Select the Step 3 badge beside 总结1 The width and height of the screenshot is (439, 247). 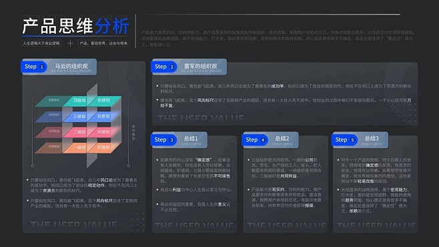click(163, 140)
